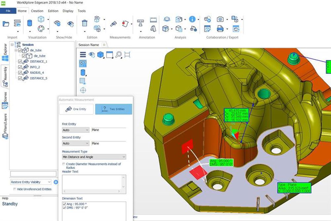331x221 pixels.
Task: Click the blue plus icon beside Restore Entity Visibility
Action: click(56, 182)
